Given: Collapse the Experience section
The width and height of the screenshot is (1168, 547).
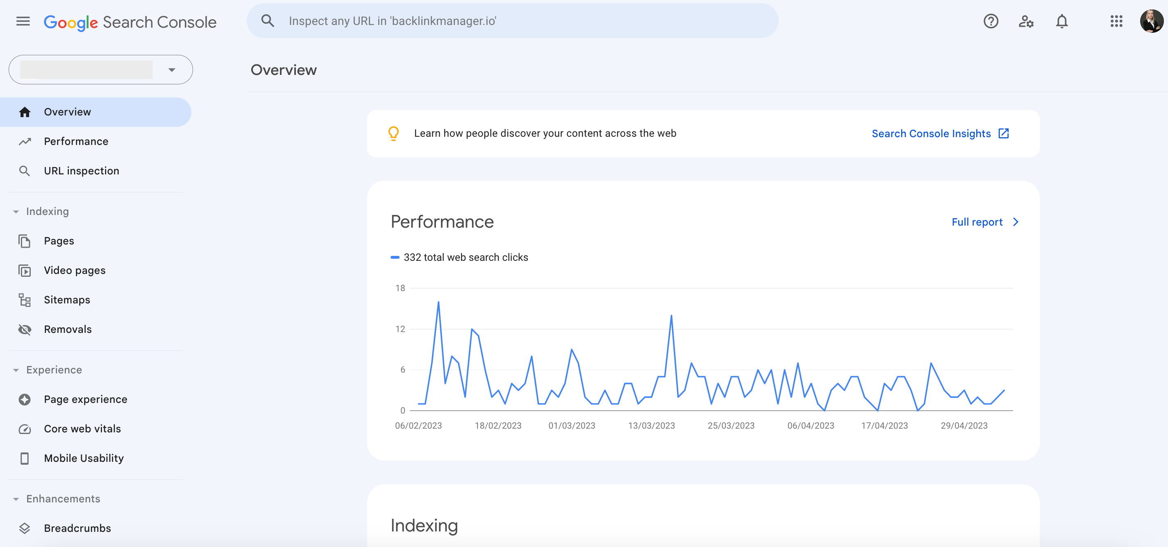Looking at the screenshot, I should pyautogui.click(x=16, y=369).
